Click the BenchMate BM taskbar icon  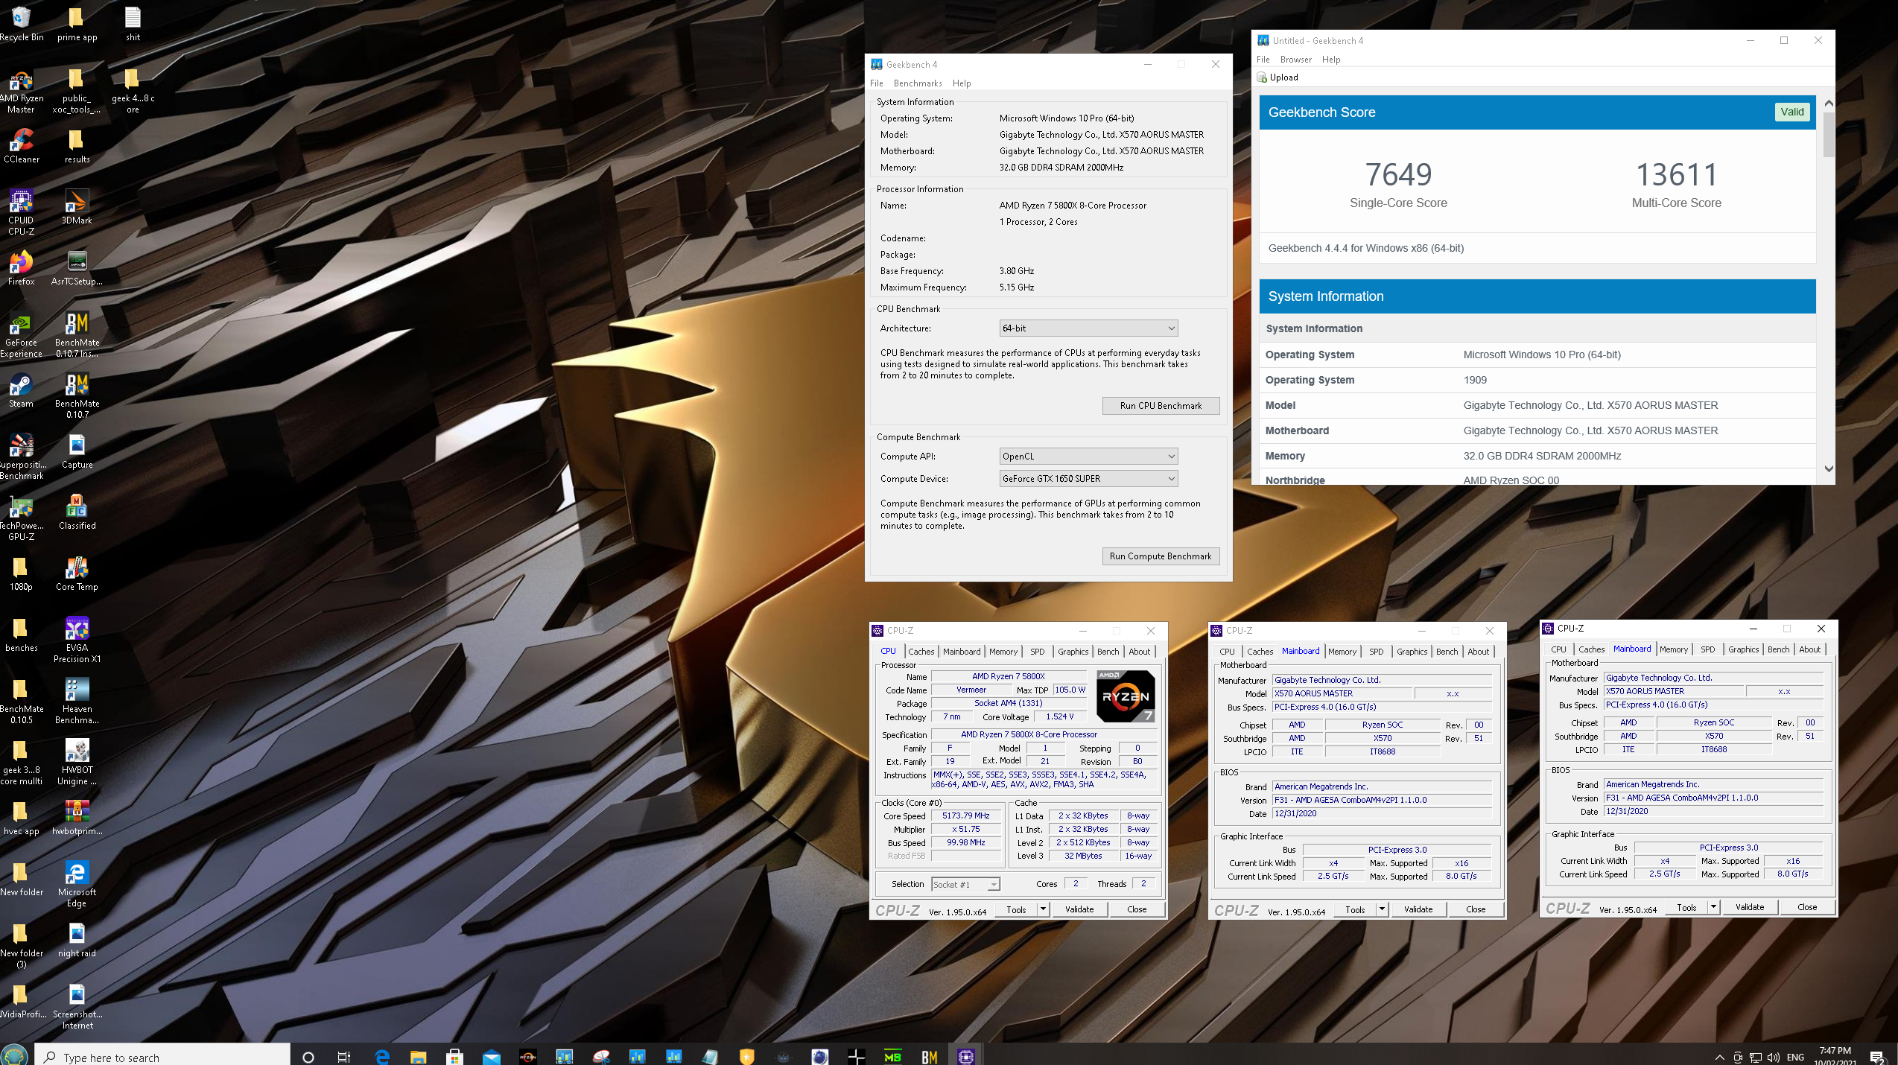point(930,1056)
